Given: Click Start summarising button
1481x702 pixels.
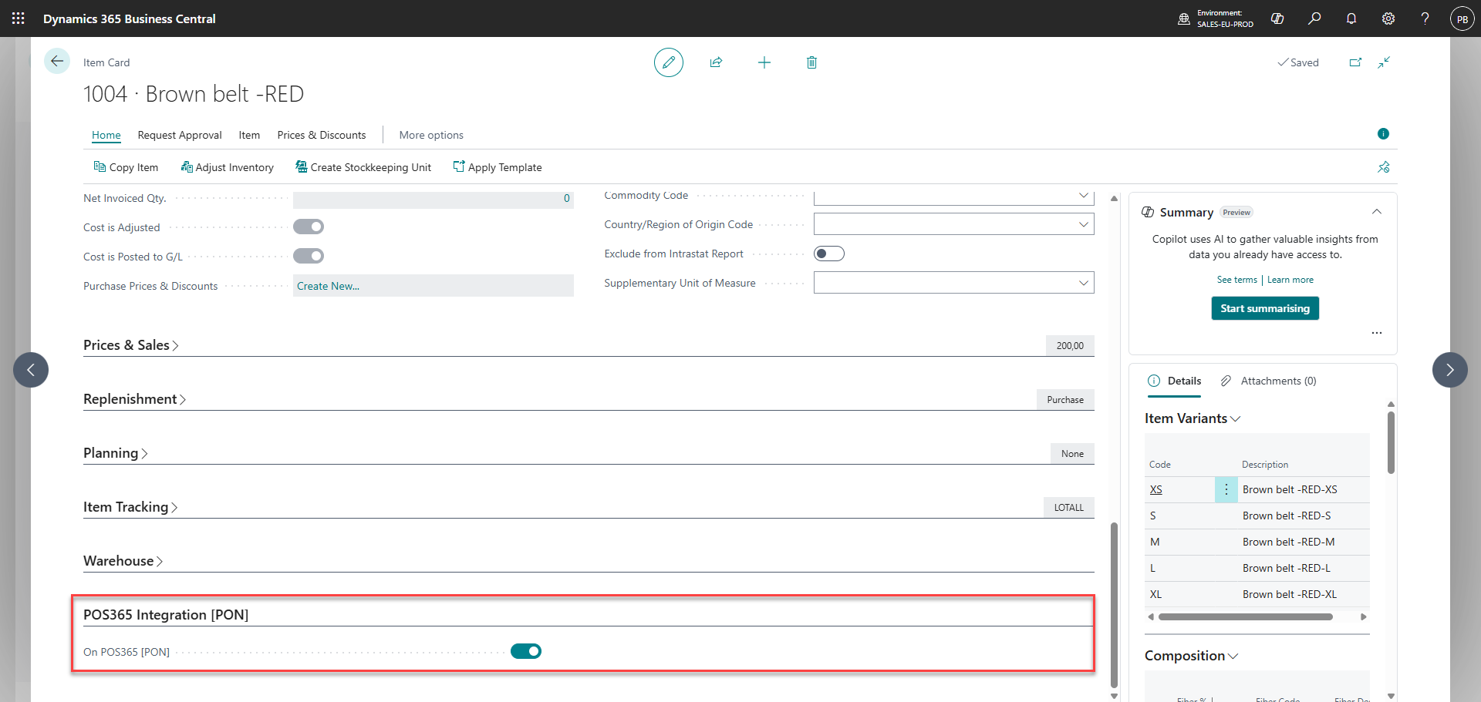Looking at the screenshot, I should tap(1265, 308).
